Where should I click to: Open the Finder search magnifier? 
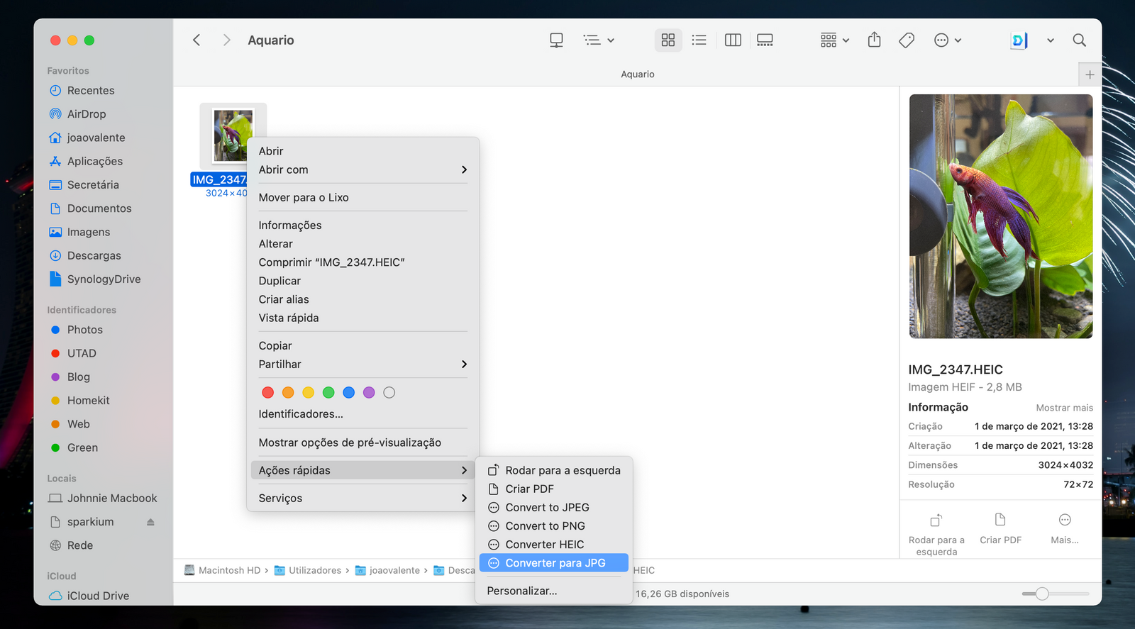(1079, 40)
